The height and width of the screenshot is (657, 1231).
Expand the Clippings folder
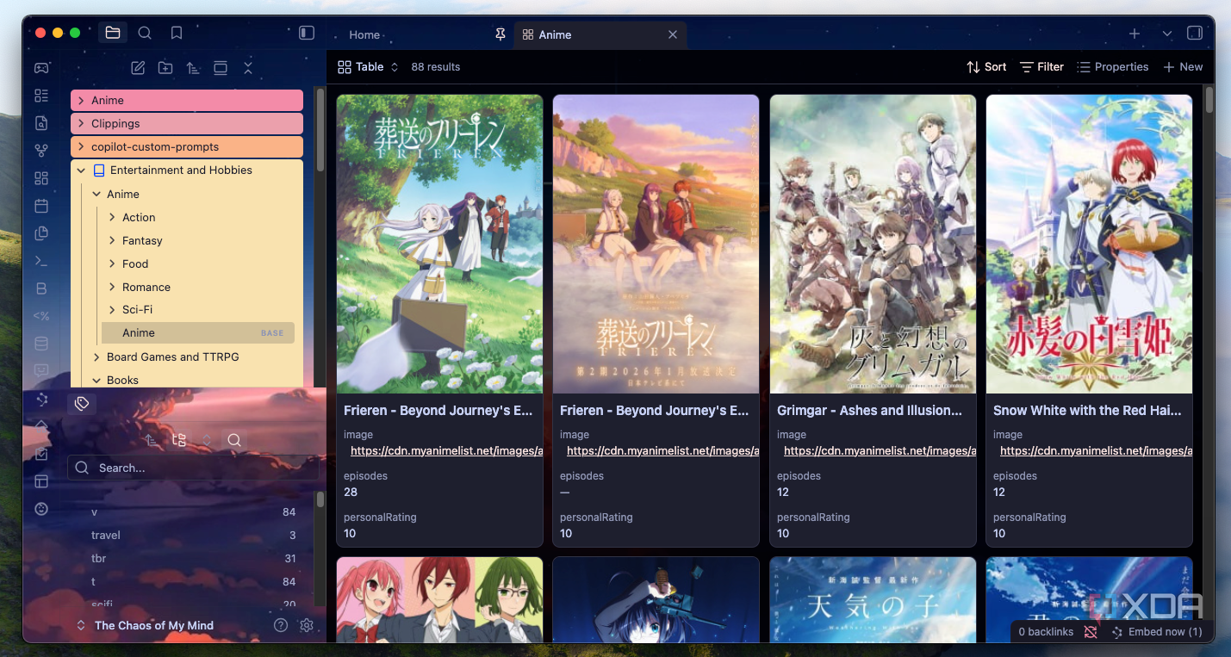coord(81,124)
